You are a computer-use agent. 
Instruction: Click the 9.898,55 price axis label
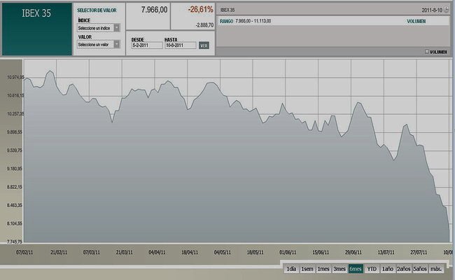point(15,132)
